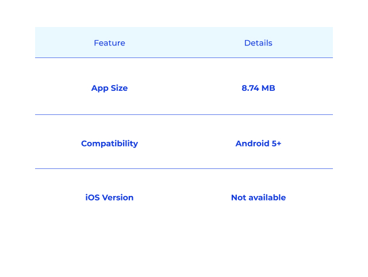Click divider between Compatibility and iOS Version rows
This screenshot has width=368, height=277.
point(184,168)
